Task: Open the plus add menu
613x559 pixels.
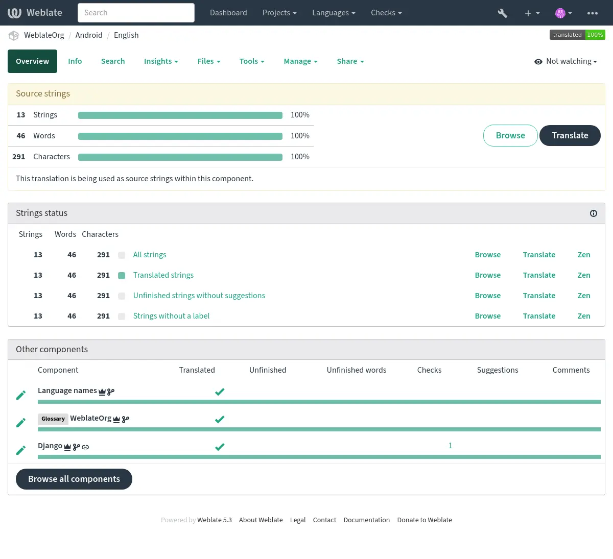Action: [x=532, y=13]
